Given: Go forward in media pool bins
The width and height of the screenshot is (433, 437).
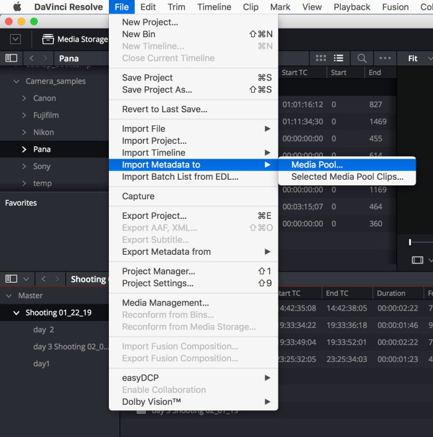Looking at the screenshot, I should (x=57, y=279).
